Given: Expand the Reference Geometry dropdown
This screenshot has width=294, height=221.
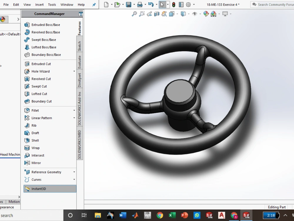Looking at the screenshot, I should point(74,172).
